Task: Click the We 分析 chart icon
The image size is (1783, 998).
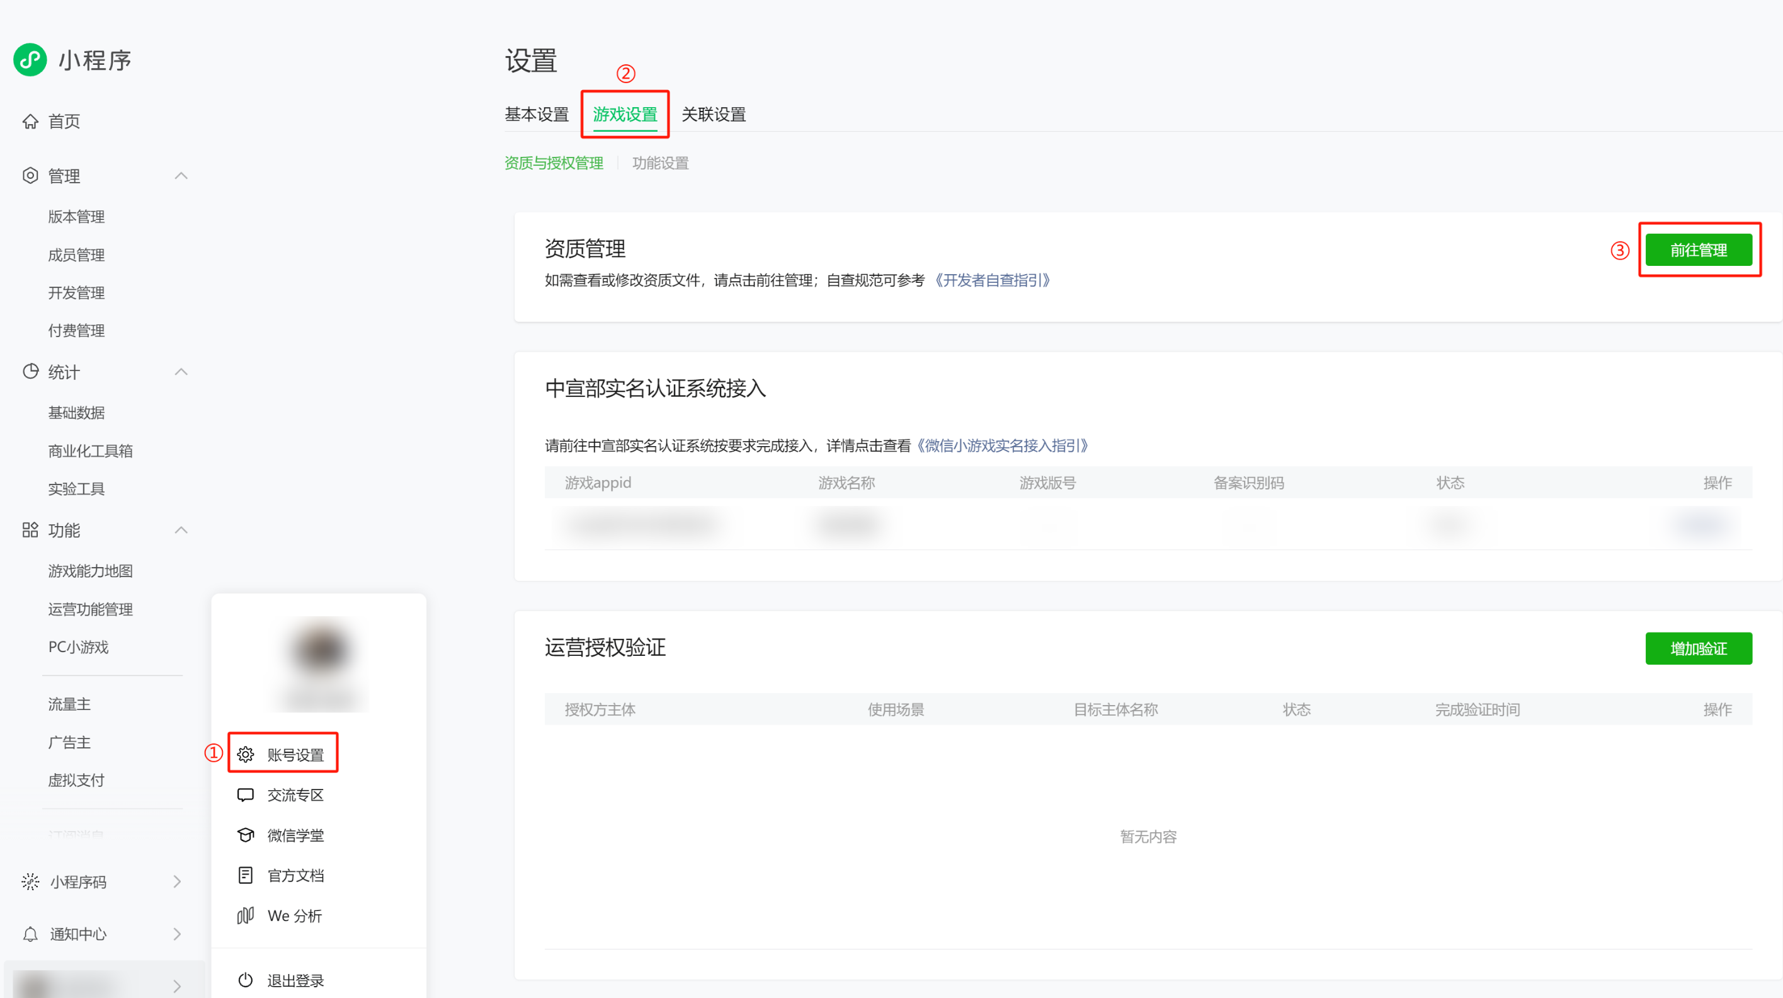Action: click(246, 915)
